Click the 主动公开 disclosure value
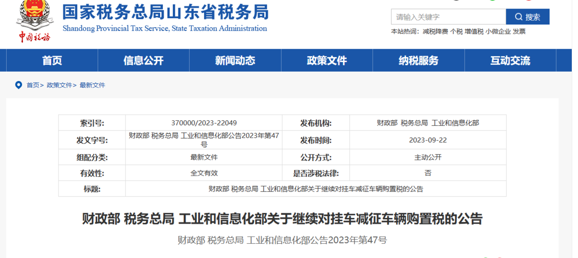This screenshot has width=578, height=258. tap(428, 157)
